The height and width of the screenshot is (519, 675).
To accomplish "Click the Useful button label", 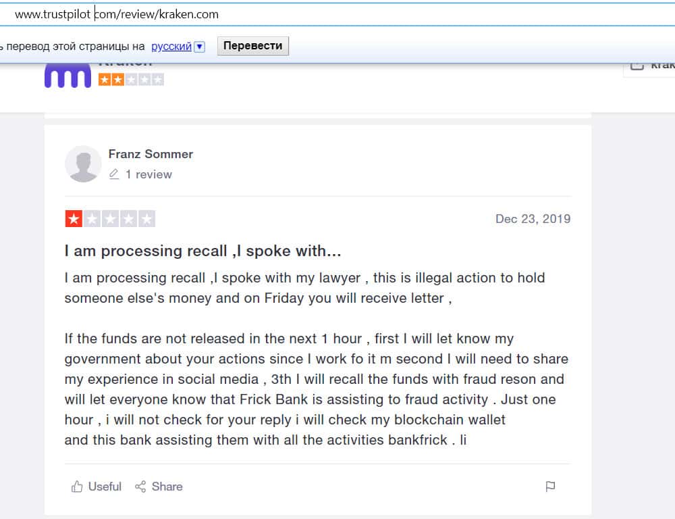I will click(105, 487).
